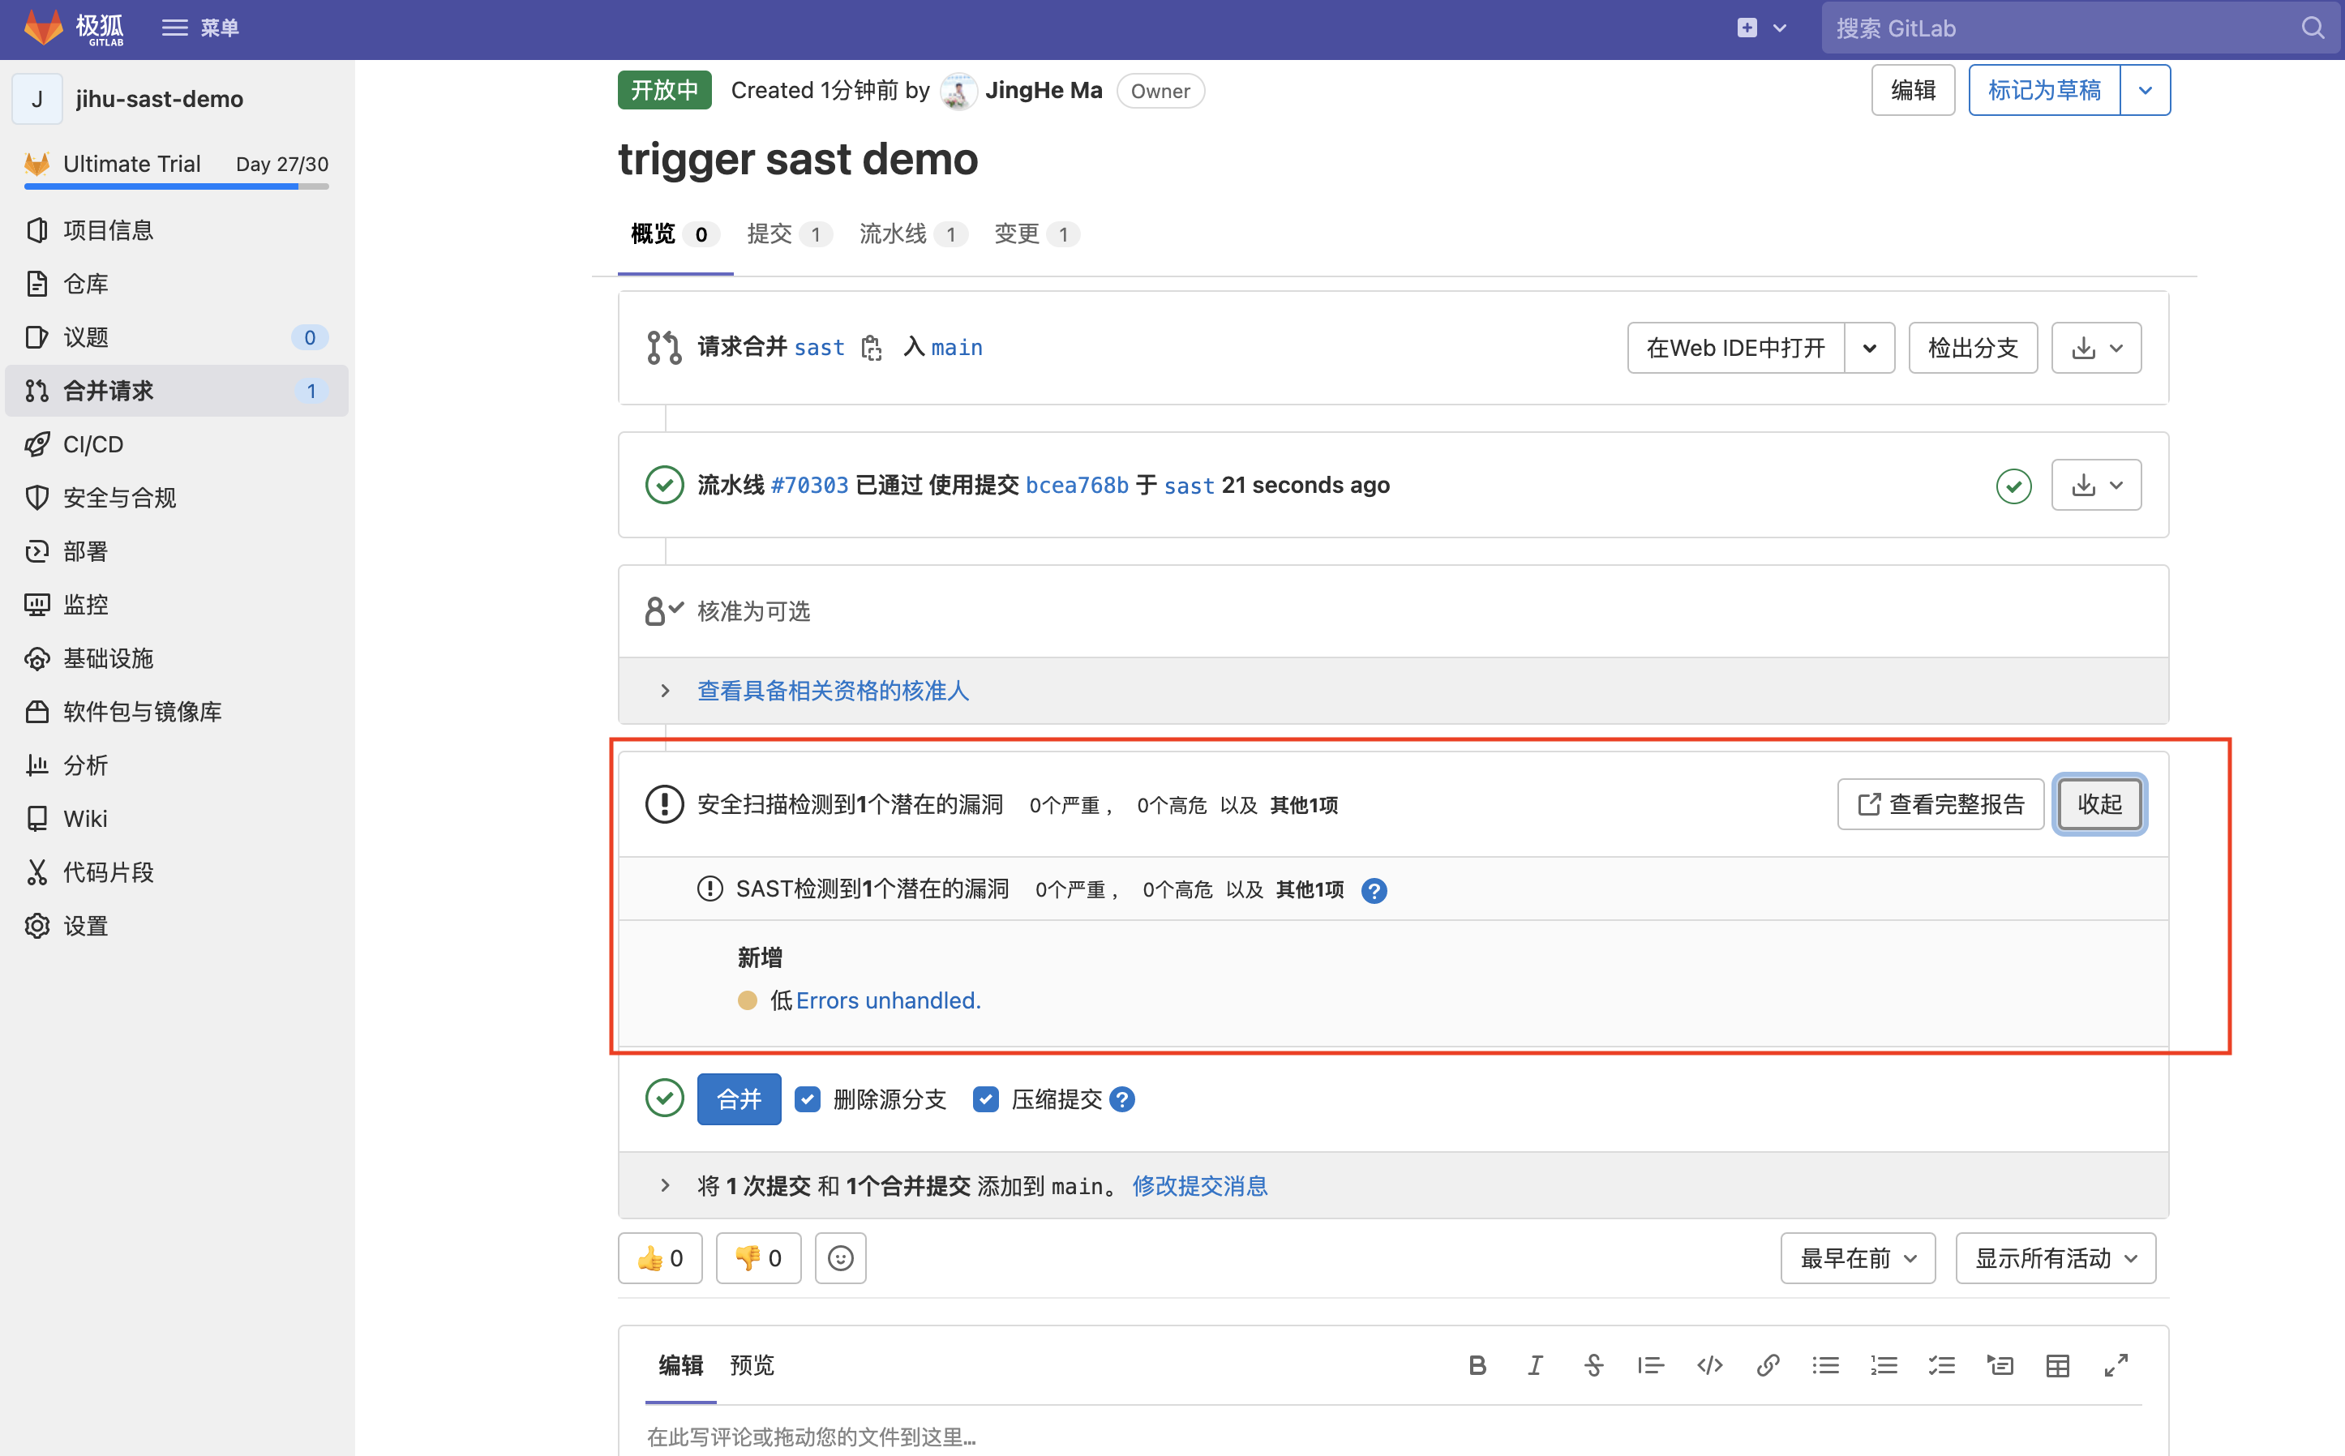2345x1456 pixels.
Task: Click the strikethrough formatting icon
Action: pyautogui.click(x=1594, y=1364)
